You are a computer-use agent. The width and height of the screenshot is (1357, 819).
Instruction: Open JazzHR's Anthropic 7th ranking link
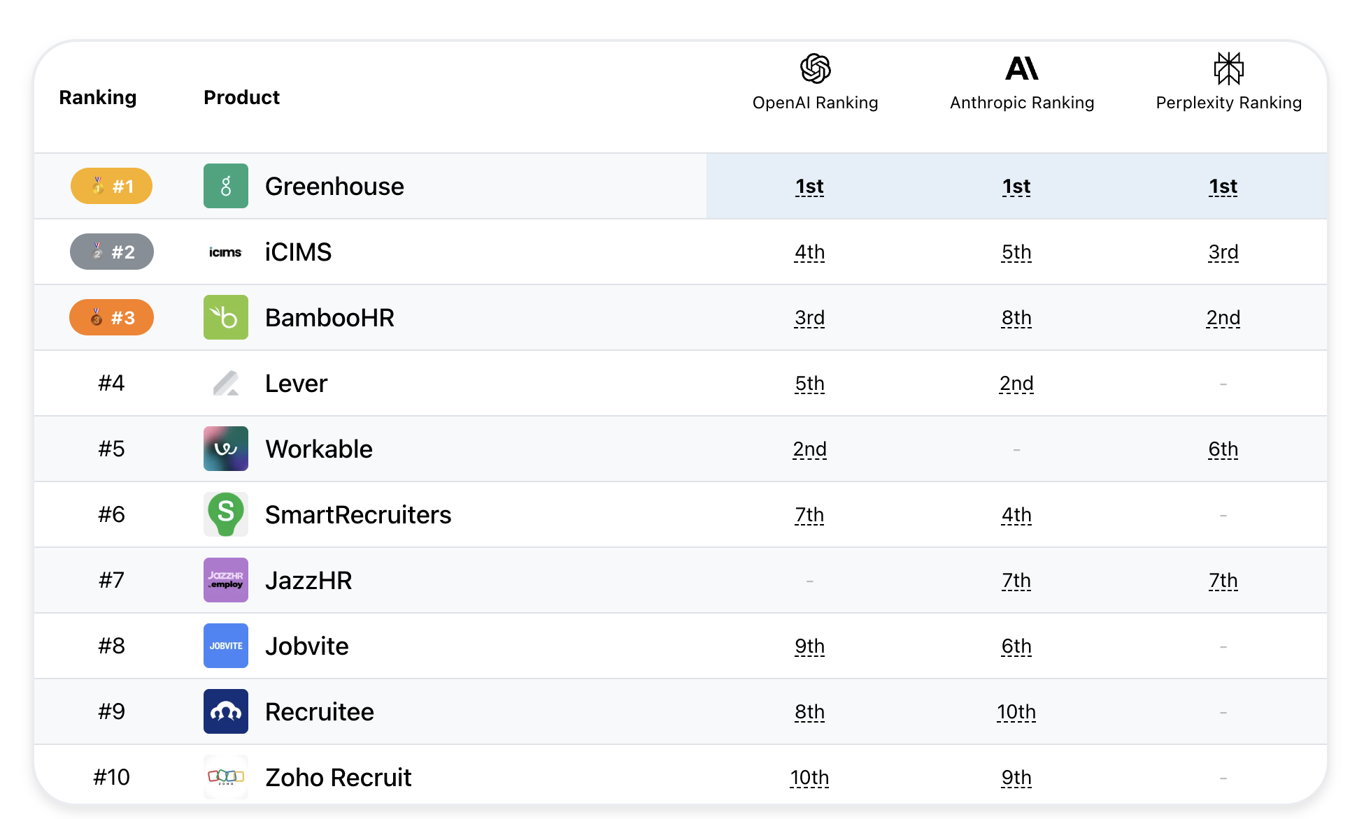pos(1016,581)
